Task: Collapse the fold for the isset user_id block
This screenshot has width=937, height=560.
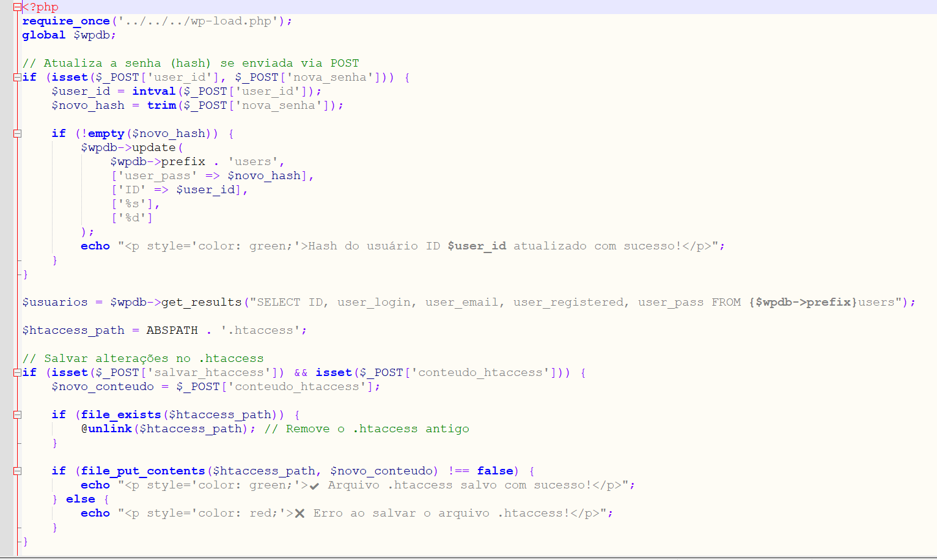Action: click(x=17, y=78)
